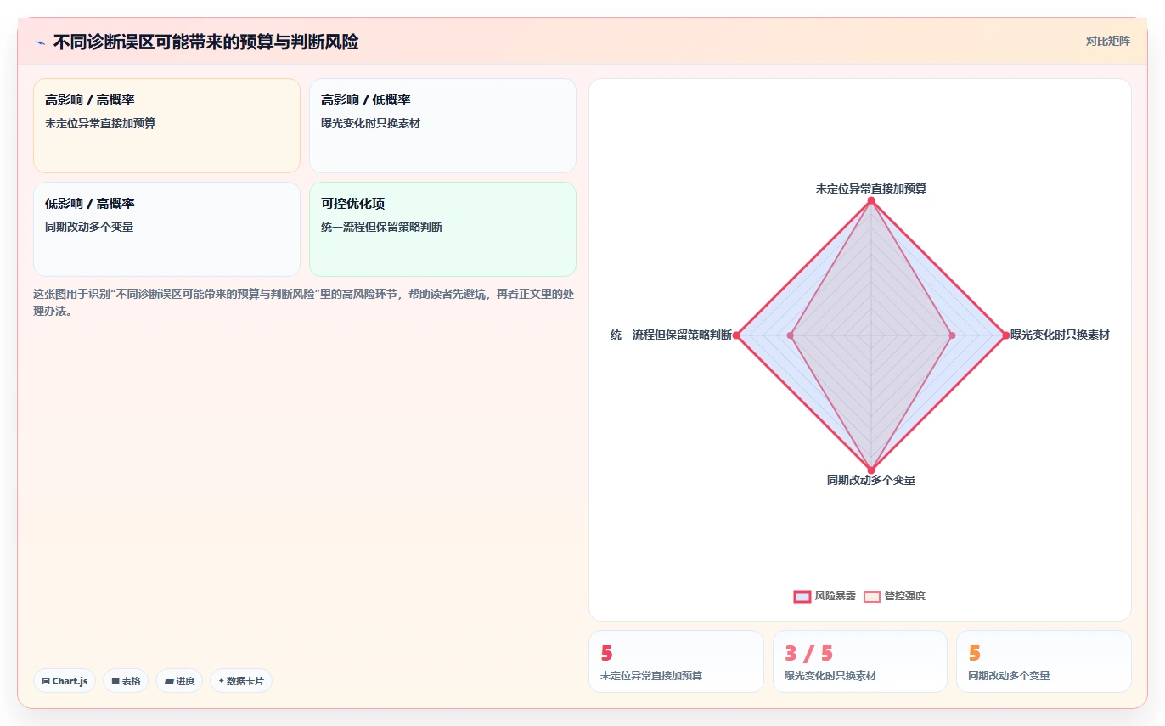Click the legend text 风险暴露
Viewport: 1165px width, 726px height.
point(836,596)
